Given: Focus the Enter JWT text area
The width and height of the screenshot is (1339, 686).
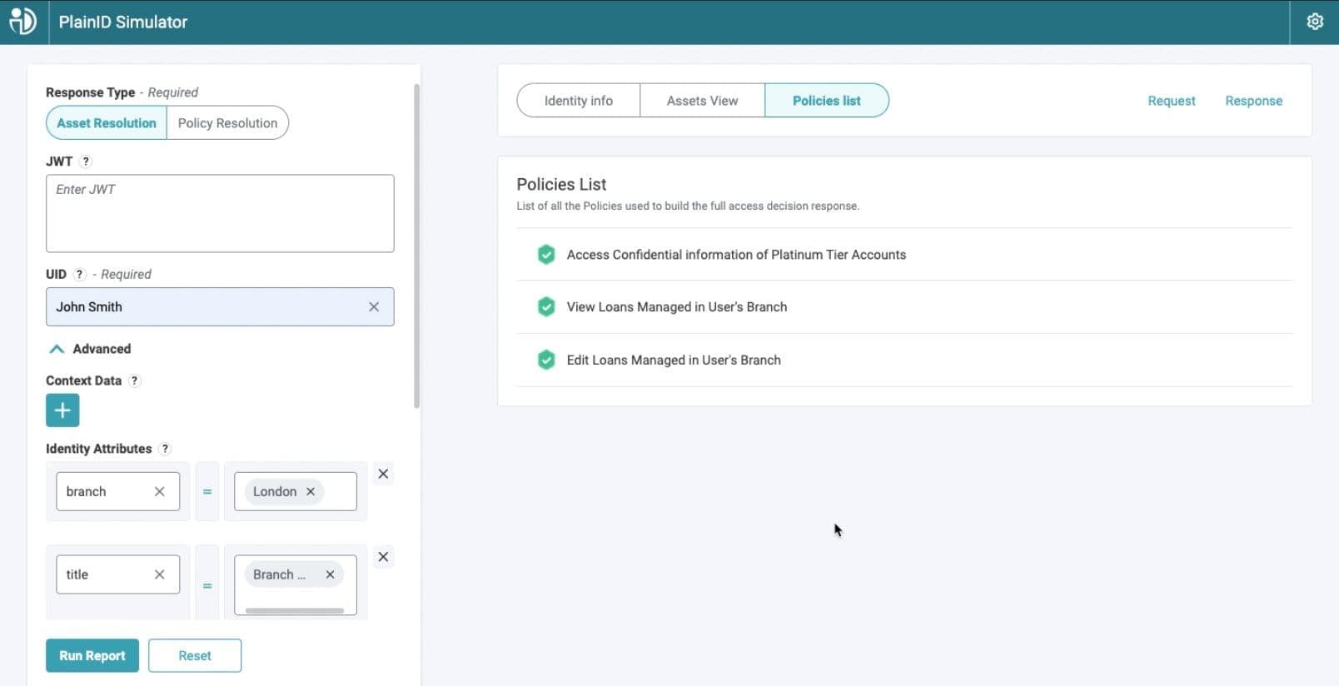Looking at the screenshot, I should coord(220,213).
